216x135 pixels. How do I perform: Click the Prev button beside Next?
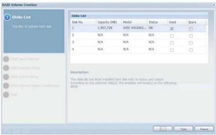pyautogui.click(x=163, y=129)
